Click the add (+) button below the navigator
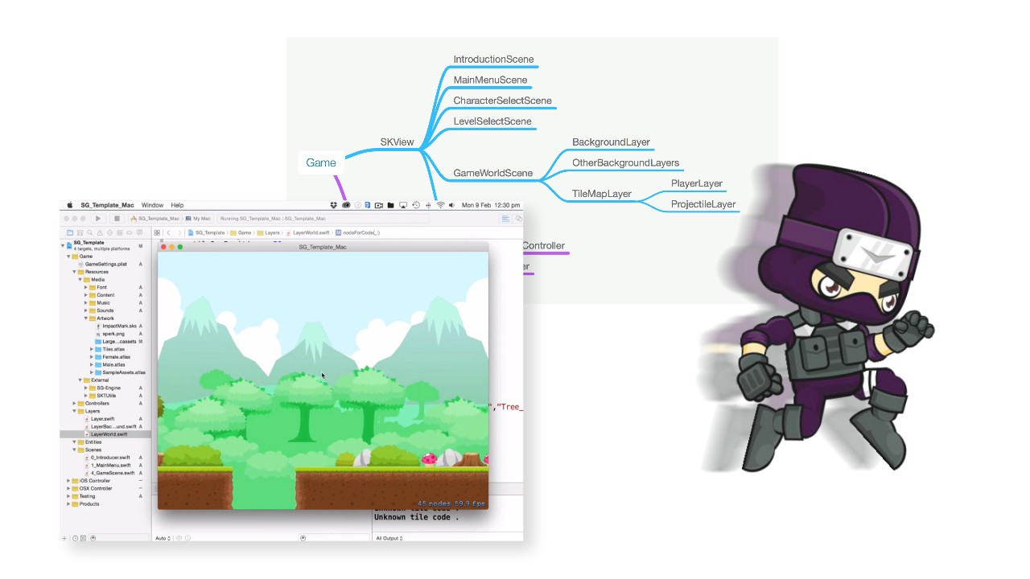This screenshot has width=1030, height=579. pos(64,538)
